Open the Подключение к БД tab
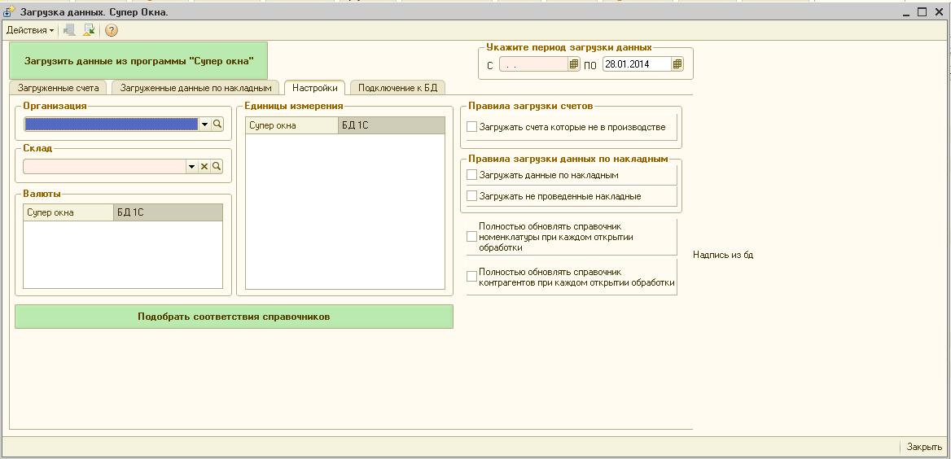This screenshot has width=951, height=459. click(398, 88)
